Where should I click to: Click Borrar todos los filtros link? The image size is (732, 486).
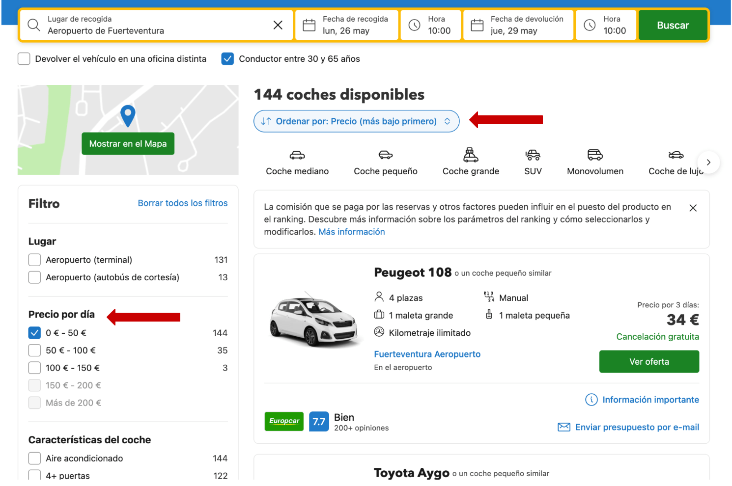click(x=183, y=203)
